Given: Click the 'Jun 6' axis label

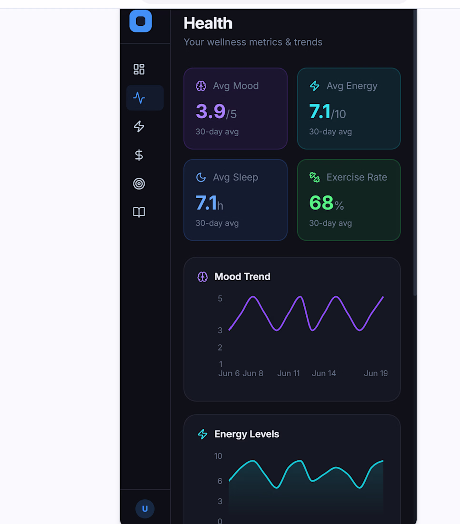Looking at the screenshot, I should coord(229,373).
